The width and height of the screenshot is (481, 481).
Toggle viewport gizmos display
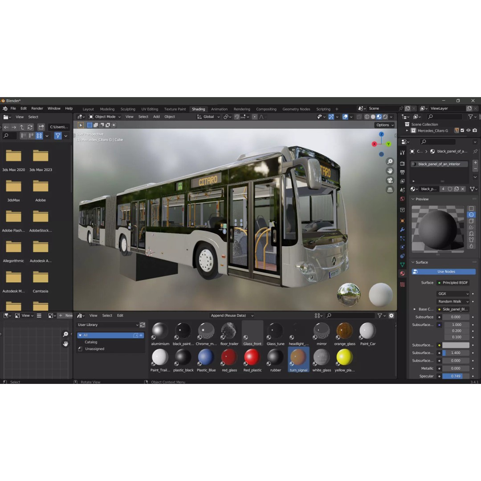[331, 117]
